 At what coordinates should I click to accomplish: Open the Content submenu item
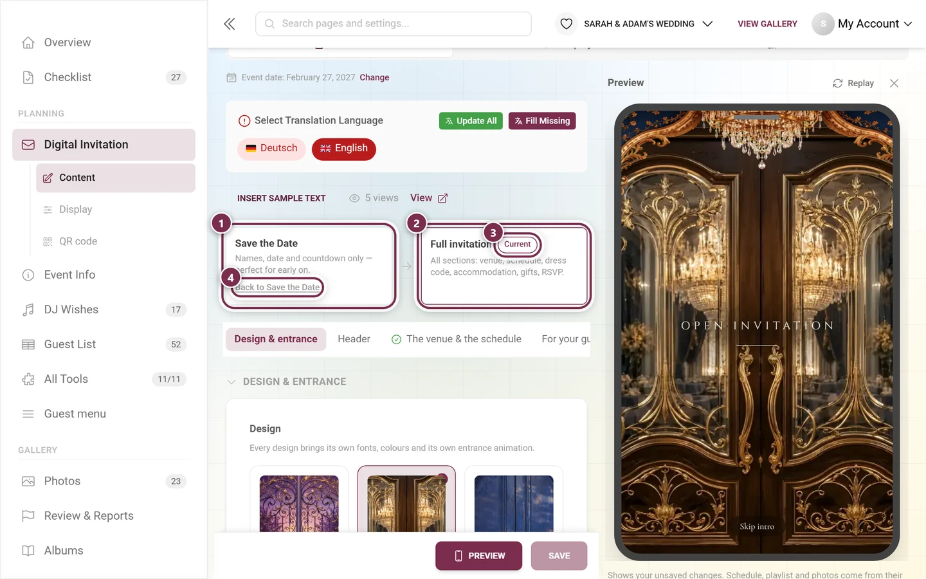point(116,178)
